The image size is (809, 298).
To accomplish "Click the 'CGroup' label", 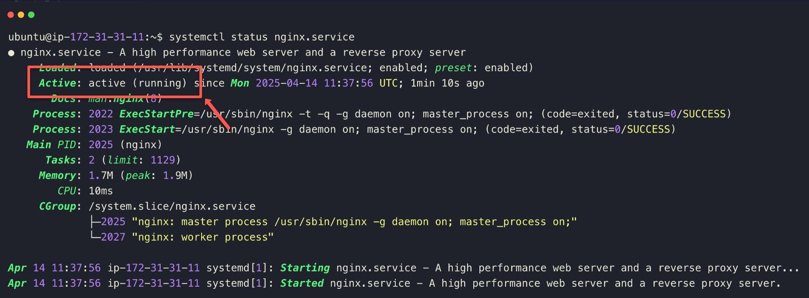I will click(x=57, y=206).
